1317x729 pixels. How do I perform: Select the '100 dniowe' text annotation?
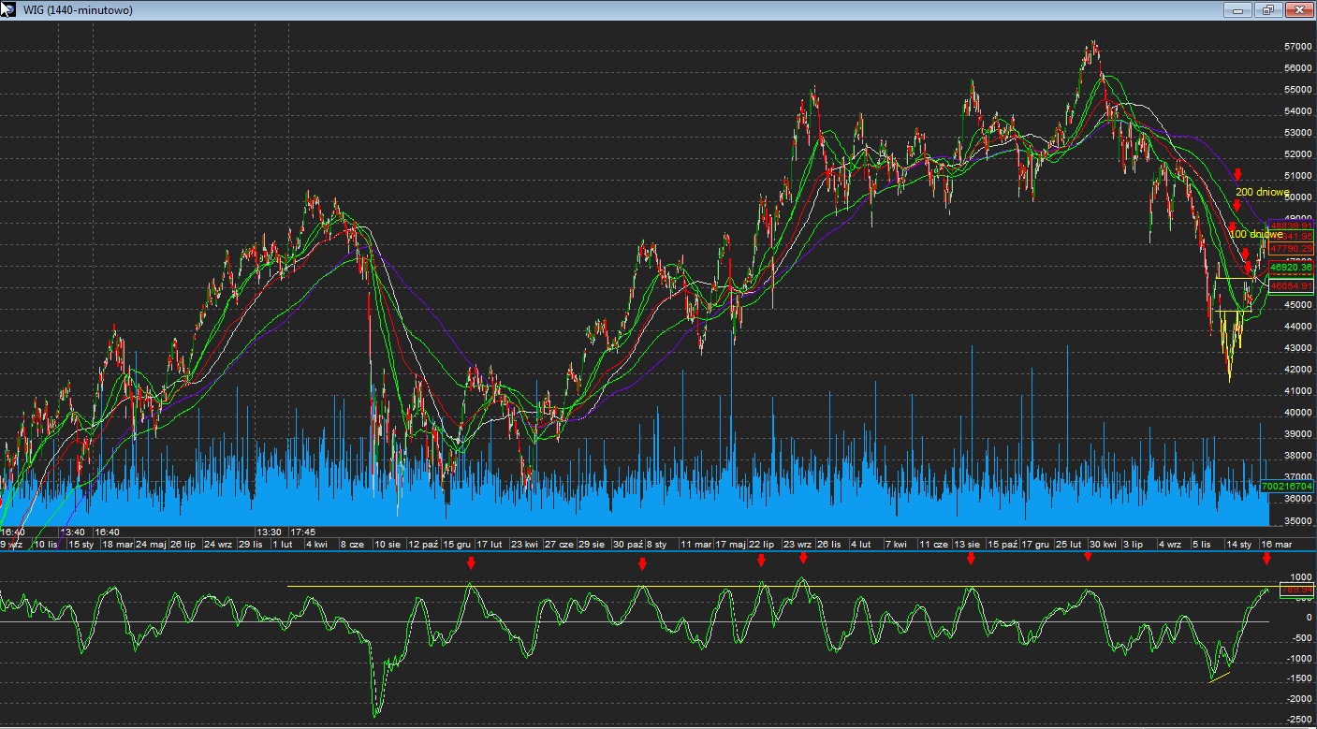click(x=1252, y=234)
